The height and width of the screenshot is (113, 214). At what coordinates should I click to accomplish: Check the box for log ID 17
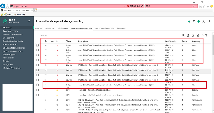coord(37,90)
